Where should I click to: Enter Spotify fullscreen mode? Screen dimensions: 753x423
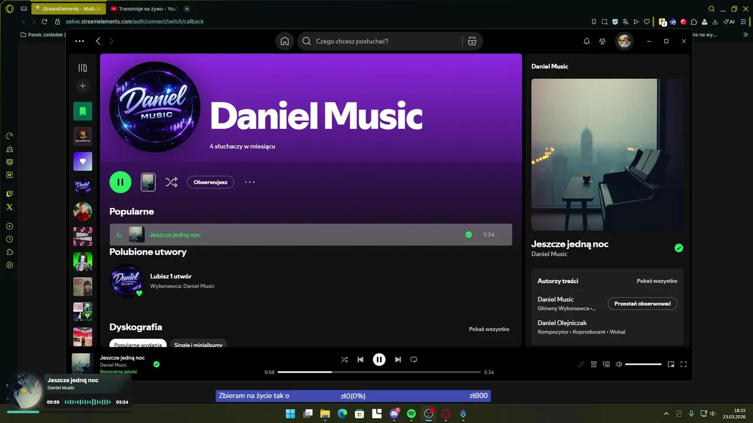point(684,364)
